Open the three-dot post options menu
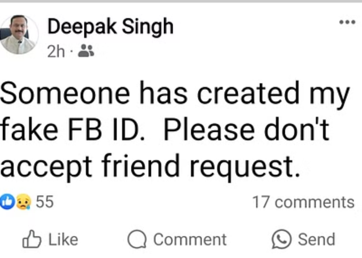This screenshot has height=258, width=362. 347,22
